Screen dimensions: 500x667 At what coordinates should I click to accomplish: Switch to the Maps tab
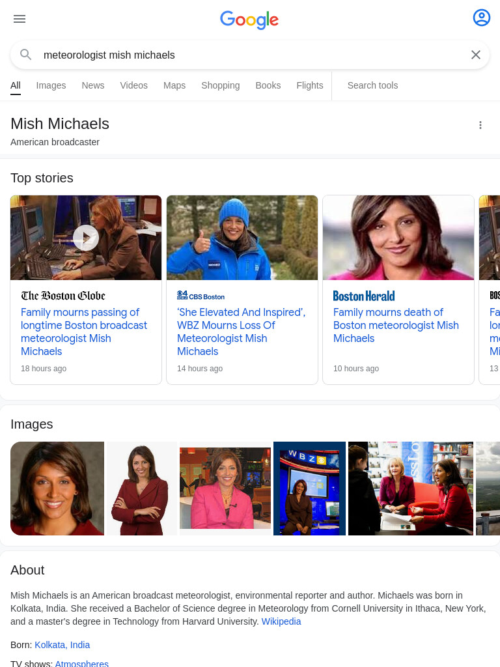coord(174,85)
